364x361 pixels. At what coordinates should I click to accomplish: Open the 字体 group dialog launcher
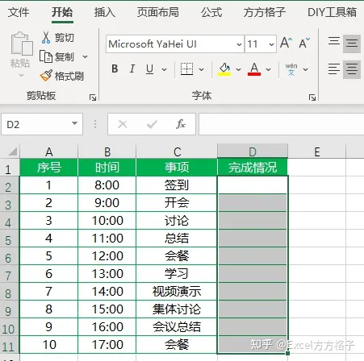pos(312,98)
